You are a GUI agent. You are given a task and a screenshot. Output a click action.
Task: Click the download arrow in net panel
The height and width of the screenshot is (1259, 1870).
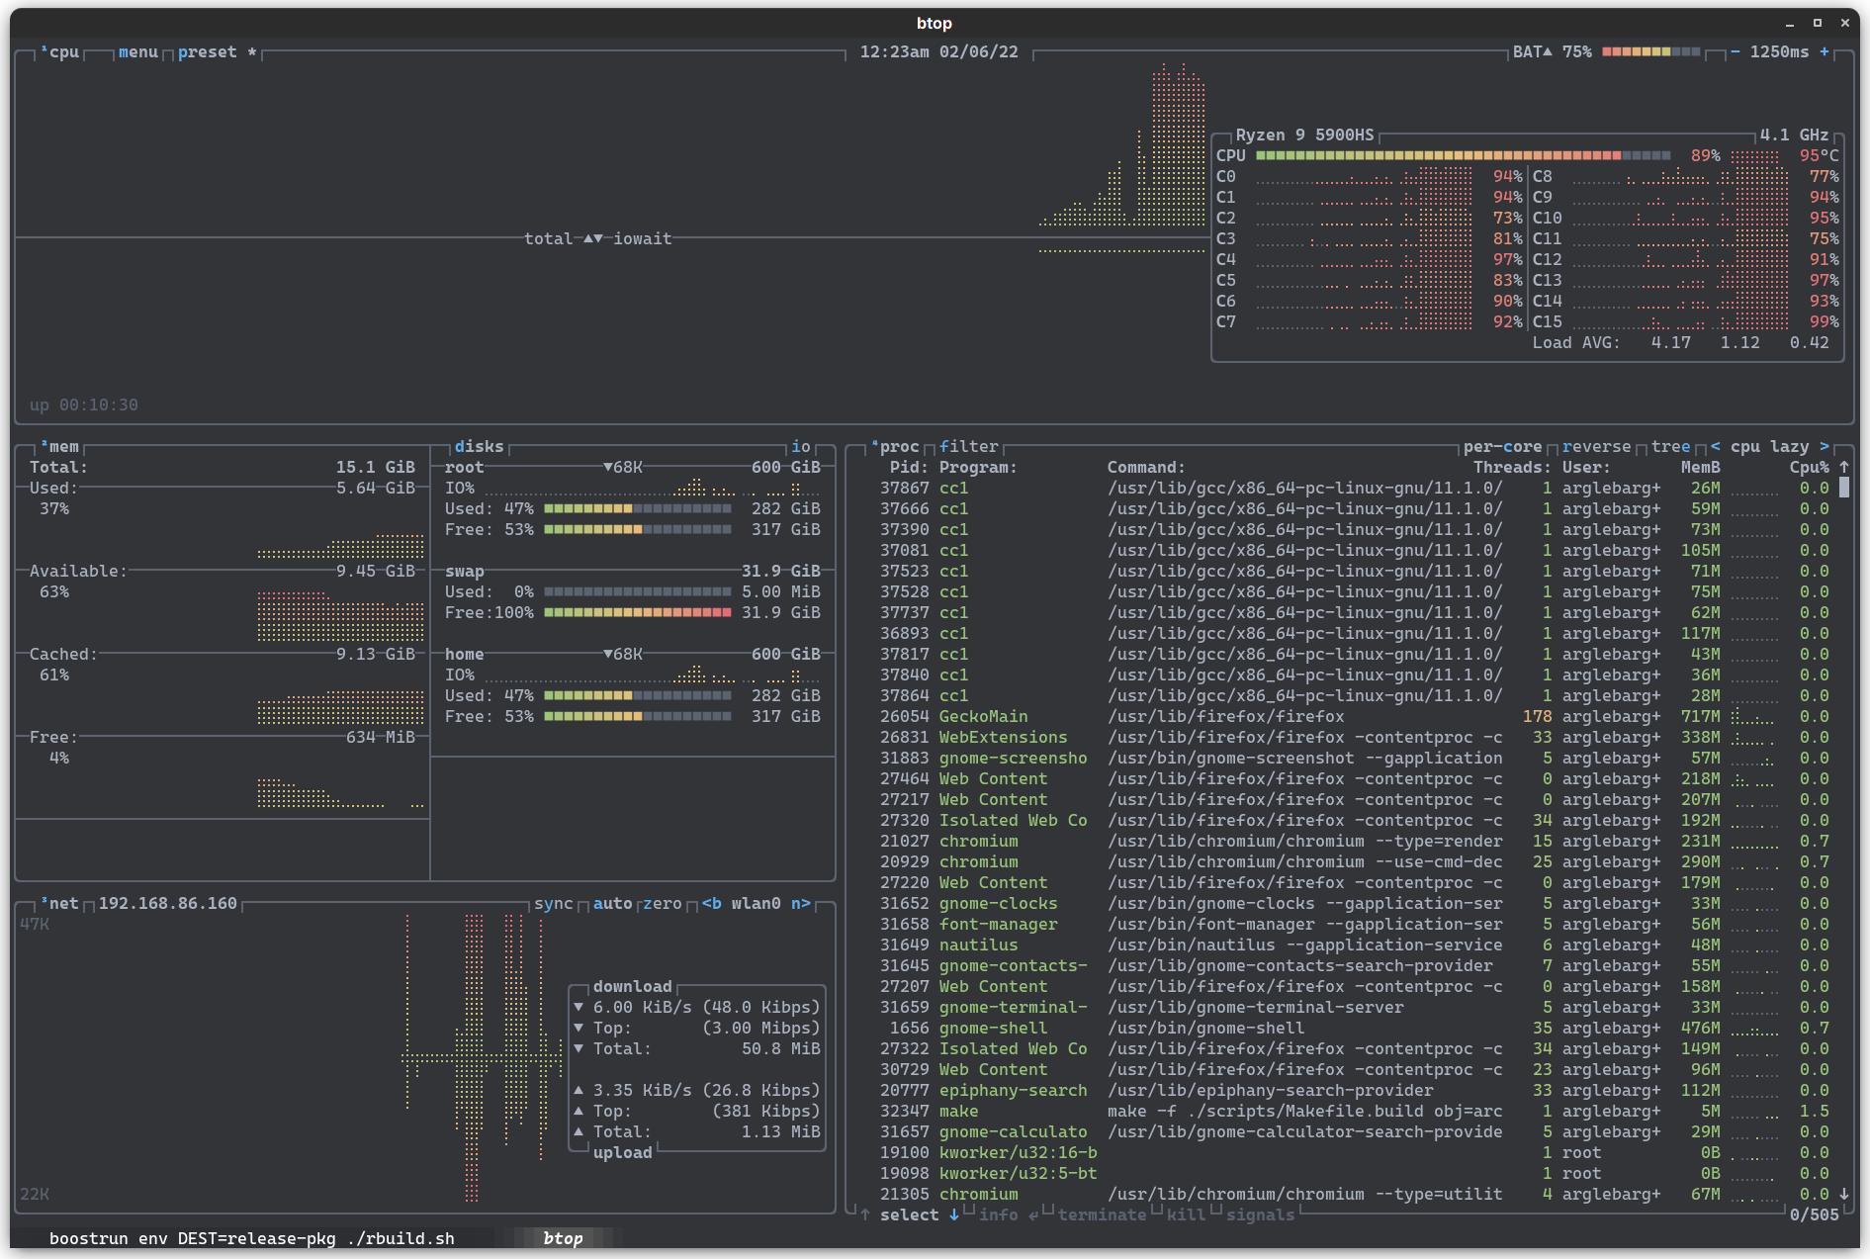click(x=580, y=1007)
